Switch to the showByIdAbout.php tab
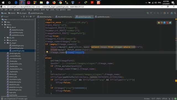The image size is (177, 100). click(x=64, y=17)
